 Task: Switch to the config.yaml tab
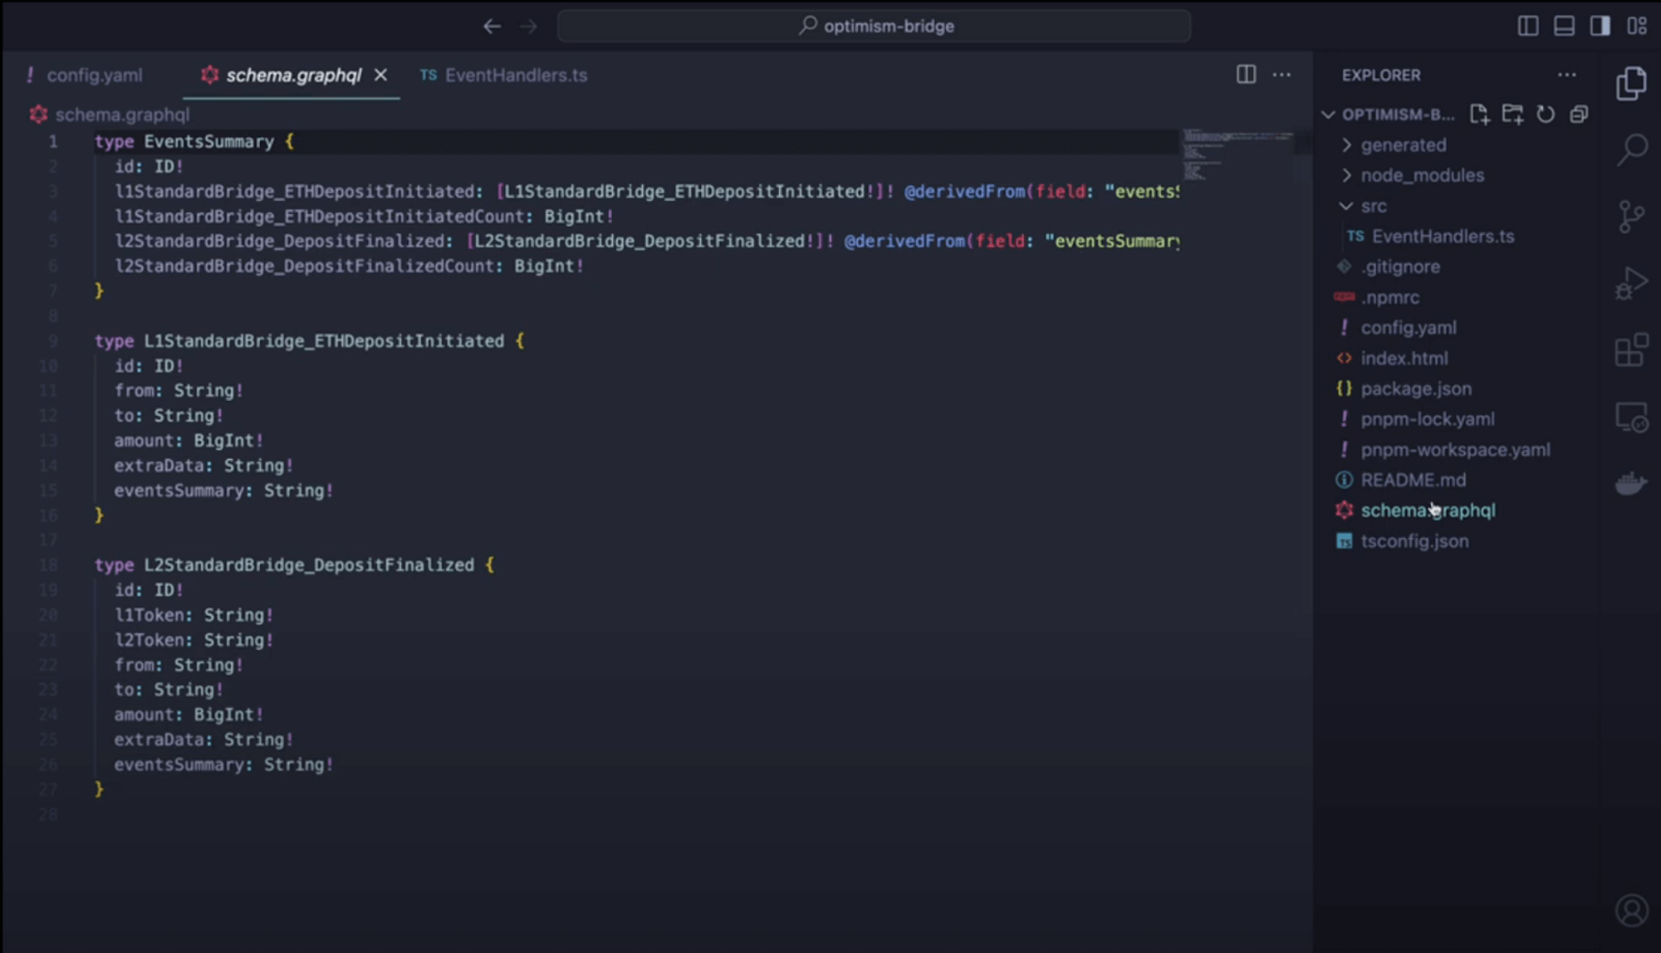click(94, 75)
